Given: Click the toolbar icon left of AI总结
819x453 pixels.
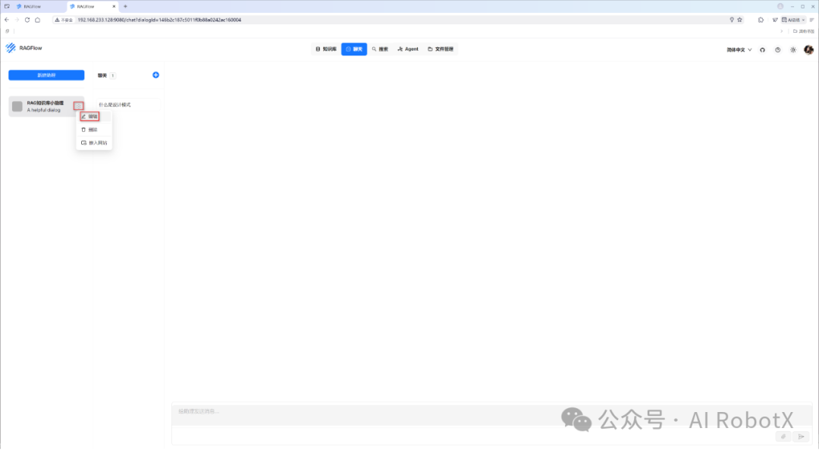Looking at the screenshot, I should (x=775, y=20).
